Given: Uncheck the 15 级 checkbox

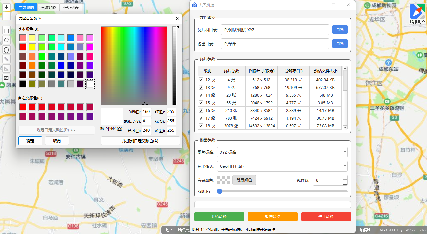Looking at the screenshot, I should pyautogui.click(x=201, y=103).
